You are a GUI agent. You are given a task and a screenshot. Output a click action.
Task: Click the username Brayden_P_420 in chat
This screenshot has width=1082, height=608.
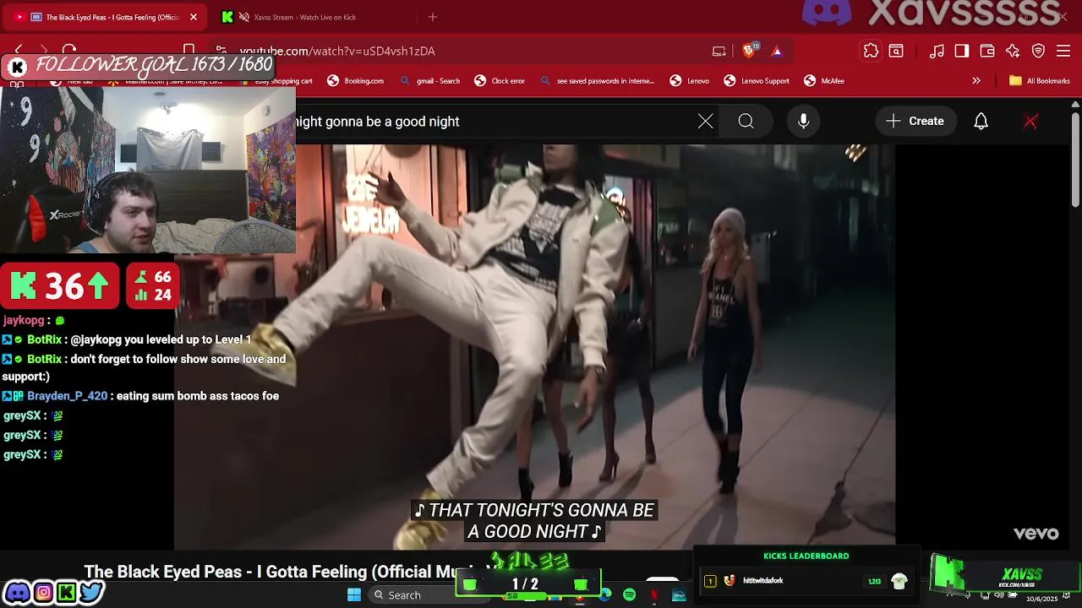[67, 396]
